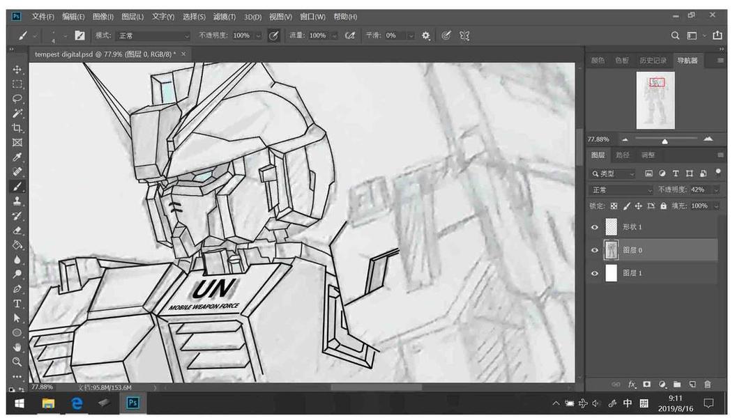Select the Ellipse shape tool
This screenshot has height=418, width=735.
click(x=17, y=332)
